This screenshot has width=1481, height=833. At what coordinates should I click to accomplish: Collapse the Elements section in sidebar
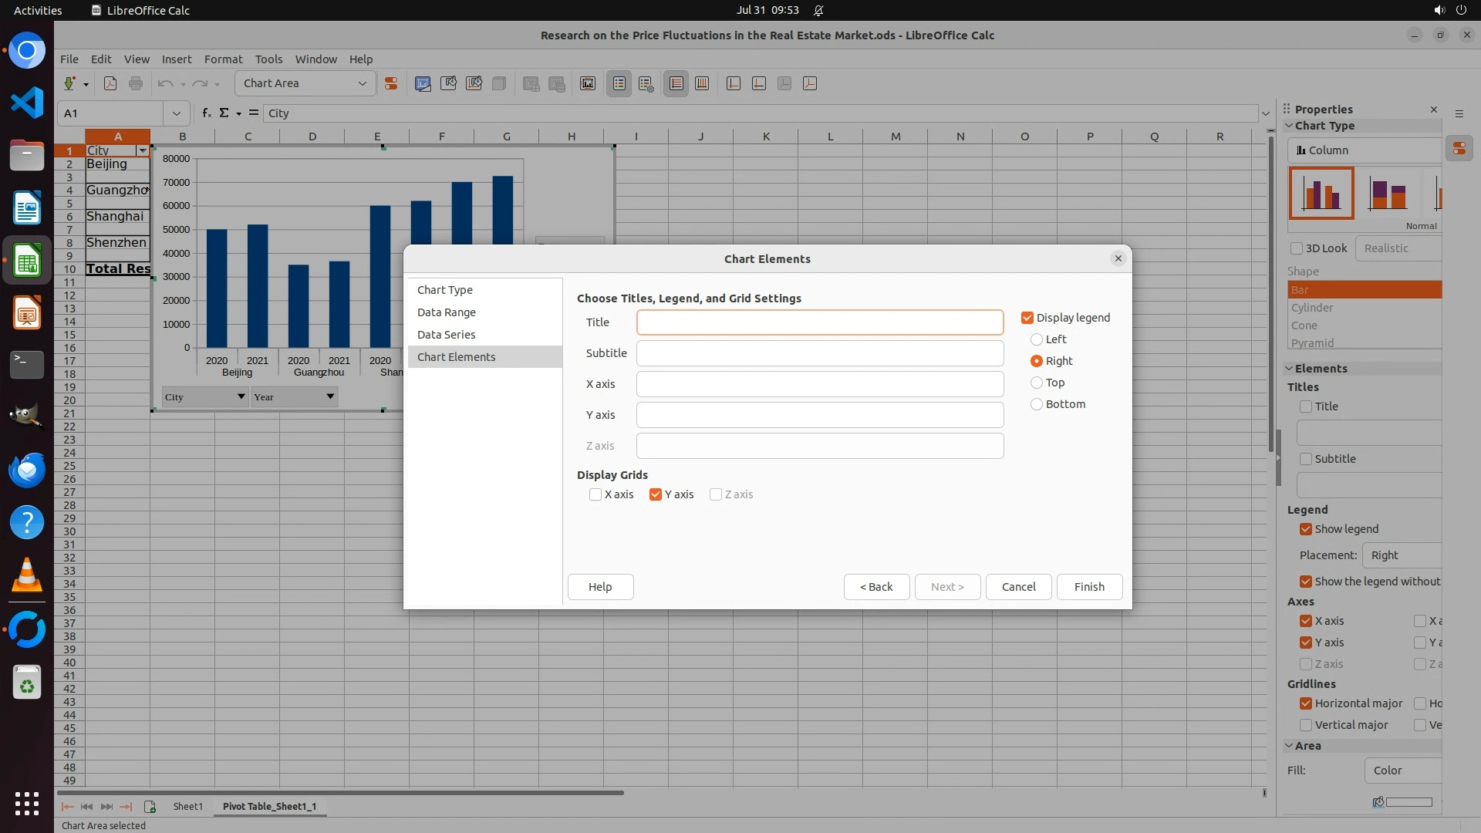[1289, 369]
